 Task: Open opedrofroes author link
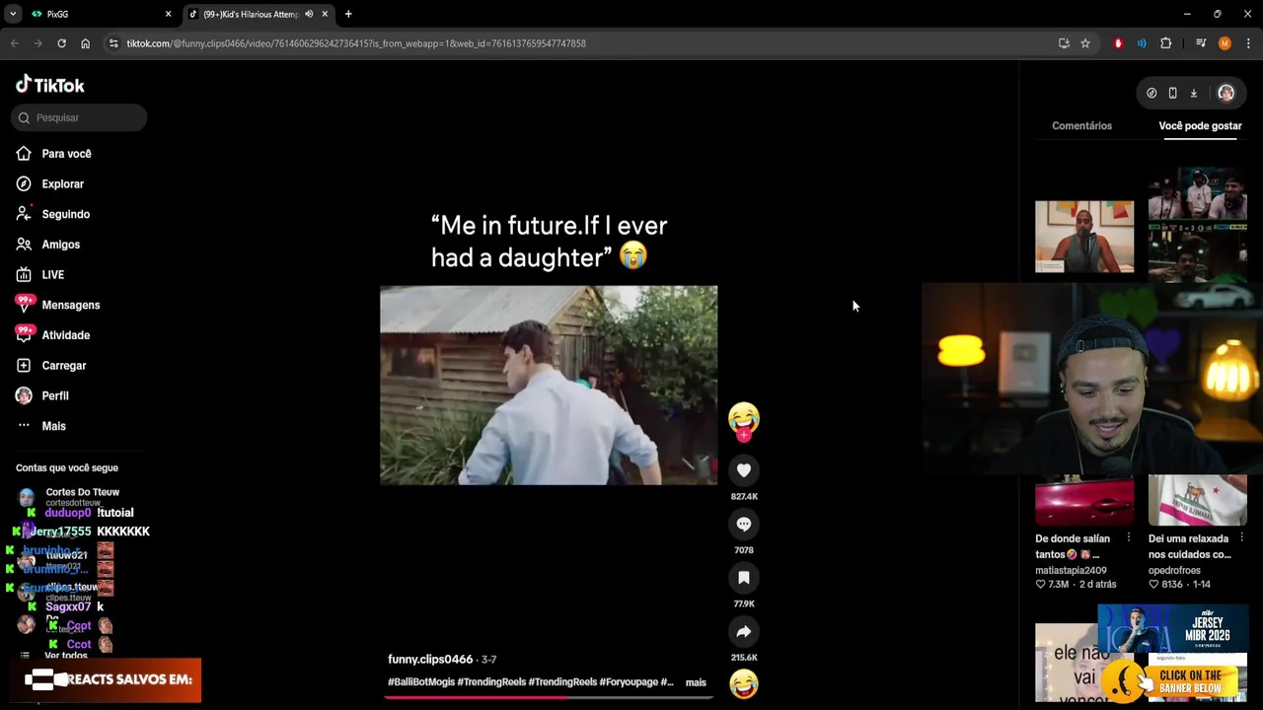[x=1174, y=570]
